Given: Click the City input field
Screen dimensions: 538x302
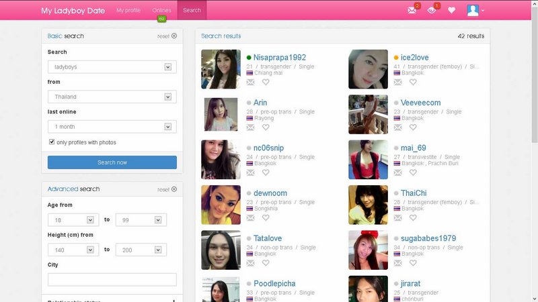Looking at the screenshot, I should (112, 279).
